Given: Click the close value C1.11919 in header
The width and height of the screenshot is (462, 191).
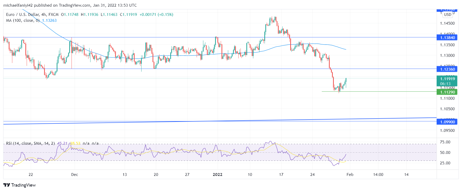Looking at the screenshot, I should point(128,15).
